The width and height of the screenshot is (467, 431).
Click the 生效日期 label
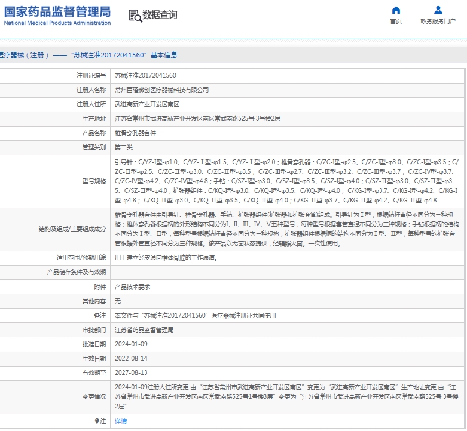coord(94,359)
